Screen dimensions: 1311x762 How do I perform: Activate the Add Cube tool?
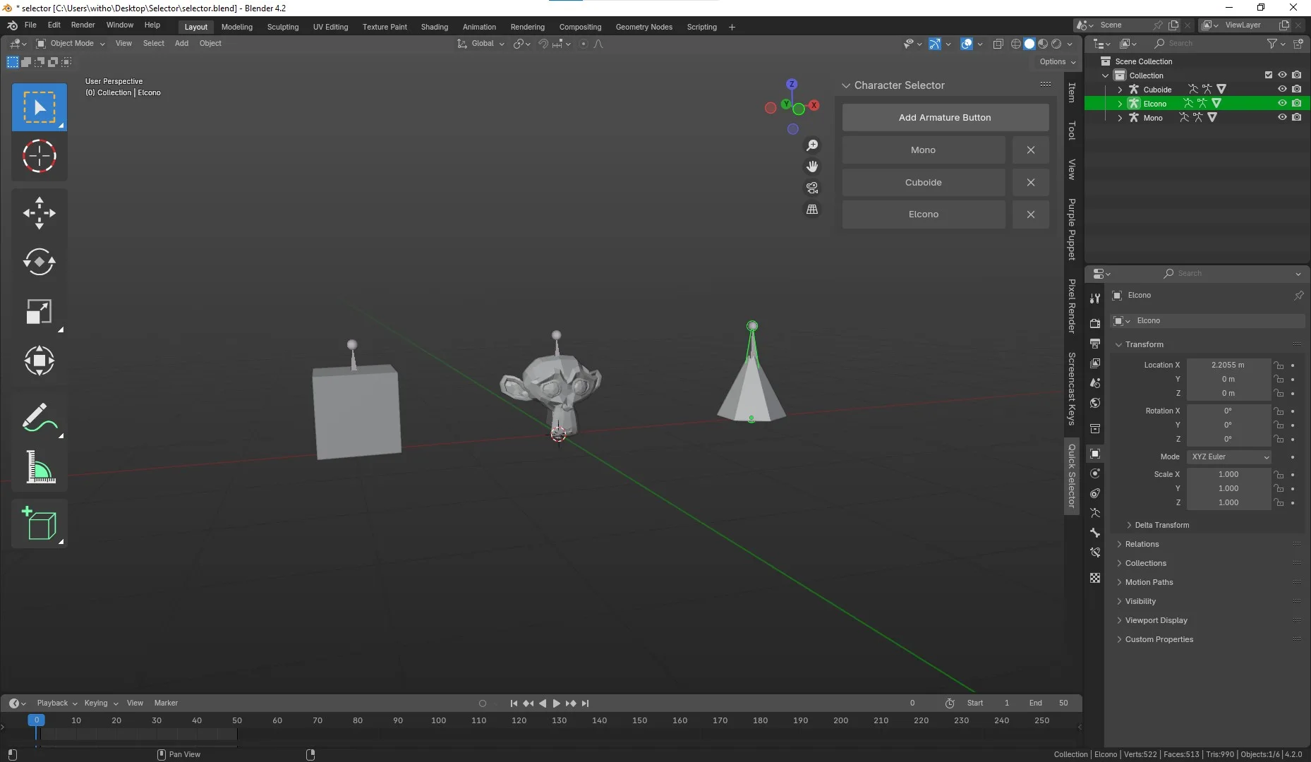[x=40, y=524]
